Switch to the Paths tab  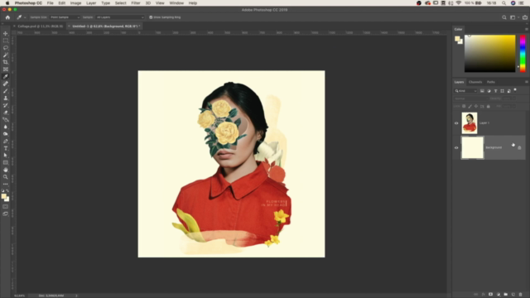pos(491,82)
